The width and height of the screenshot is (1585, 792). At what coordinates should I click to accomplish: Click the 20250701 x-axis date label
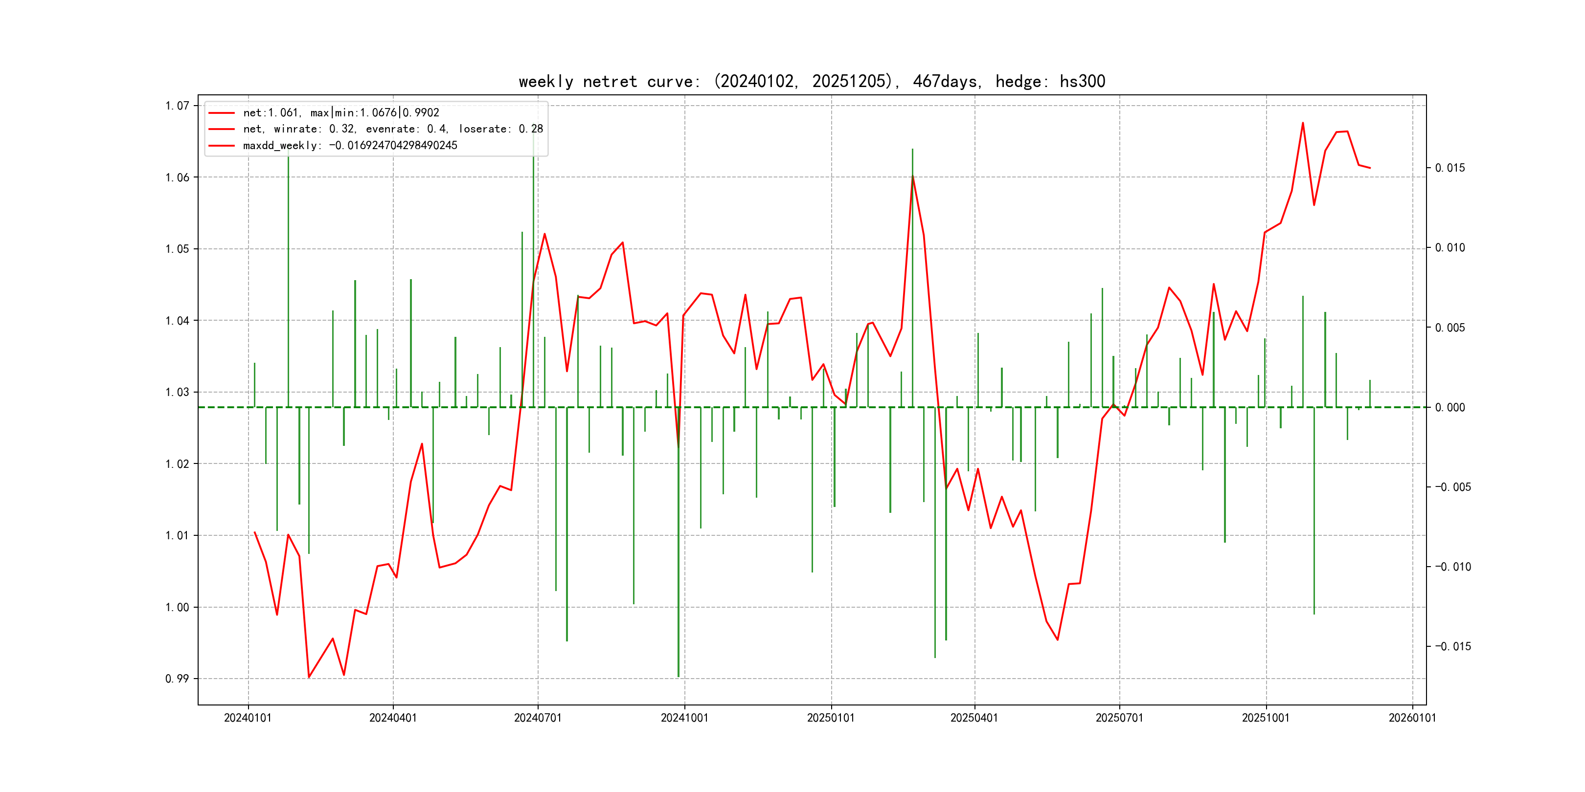pyautogui.click(x=1119, y=718)
